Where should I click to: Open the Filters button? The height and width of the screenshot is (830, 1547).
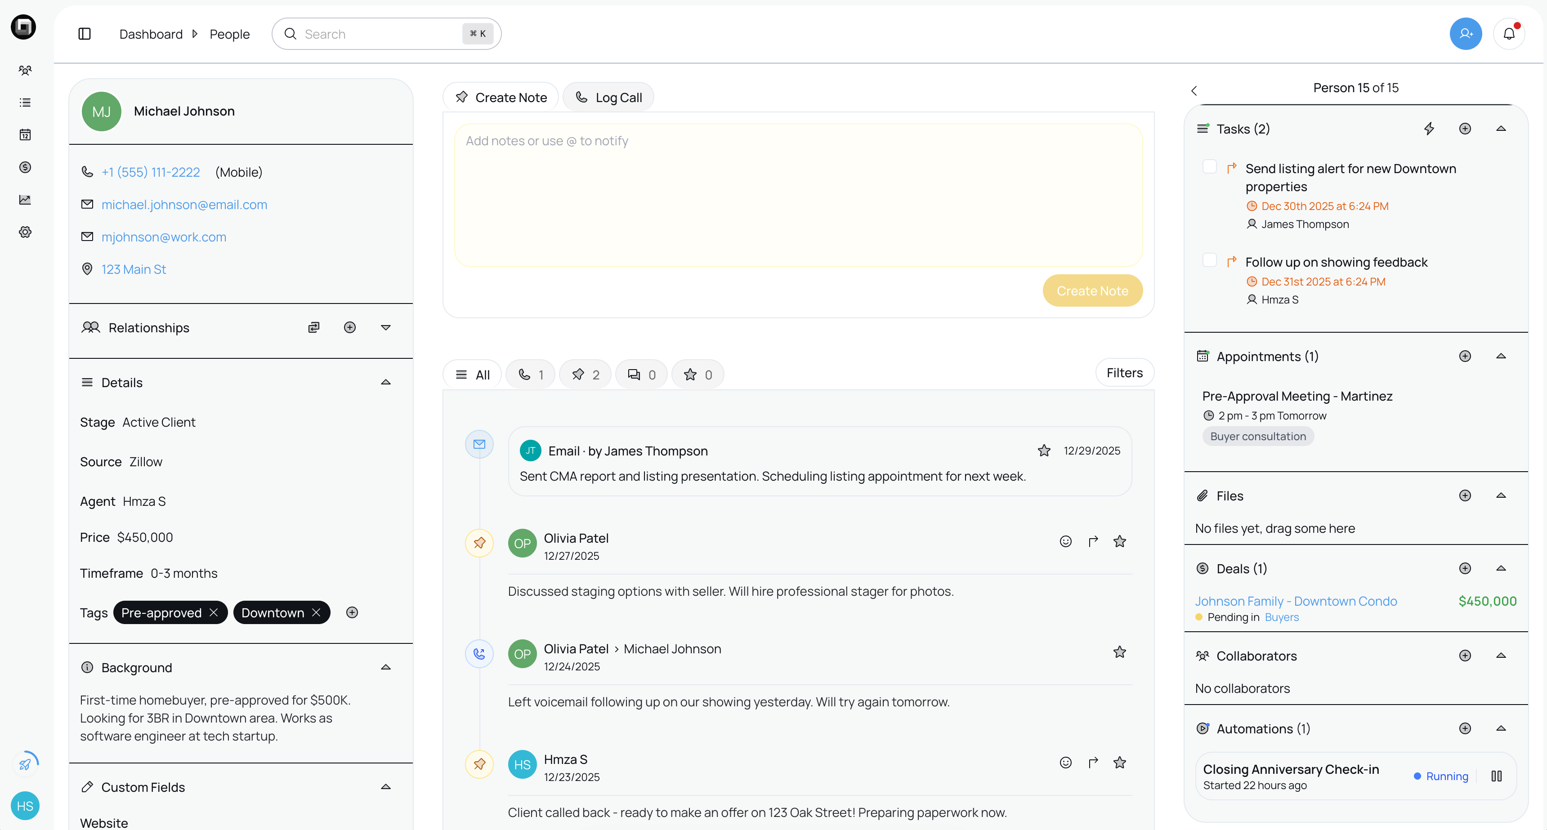point(1124,373)
